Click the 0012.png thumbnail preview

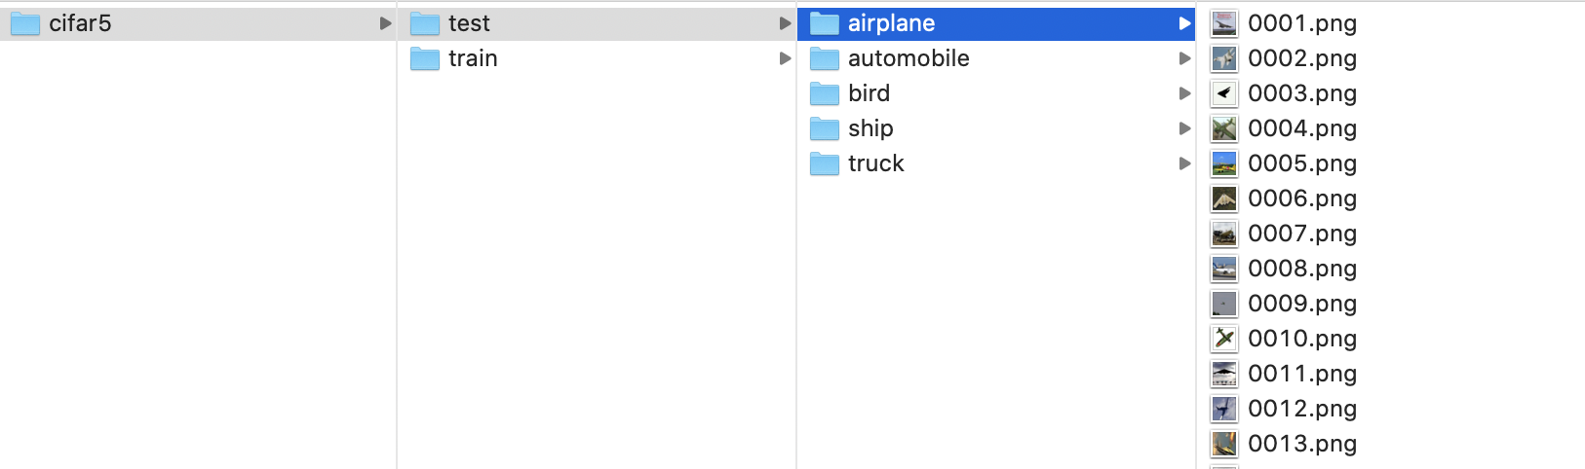tap(1224, 409)
